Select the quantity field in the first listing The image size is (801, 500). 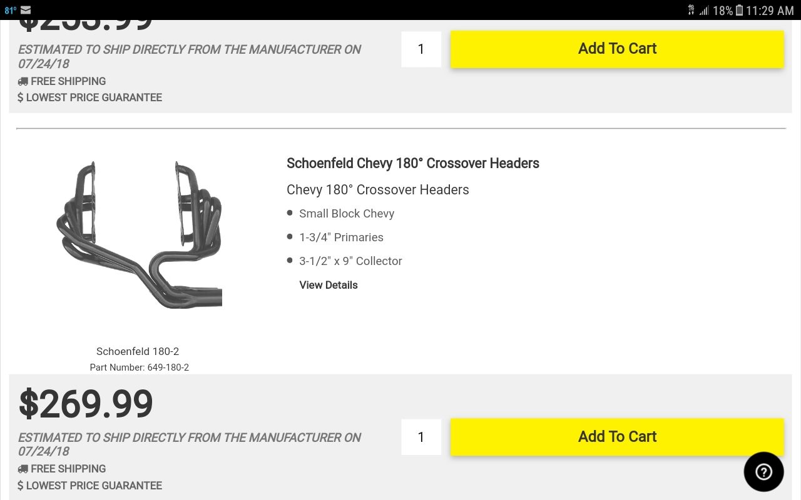tap(421, 49)
